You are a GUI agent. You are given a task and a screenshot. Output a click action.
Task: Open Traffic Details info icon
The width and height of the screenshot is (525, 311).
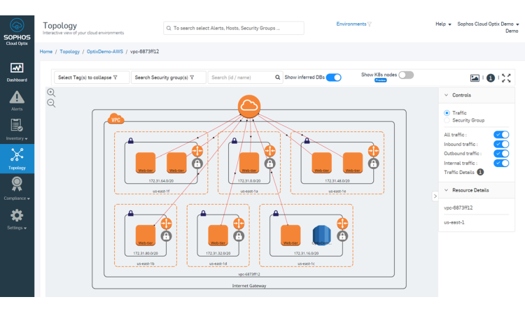click(480, 172)
